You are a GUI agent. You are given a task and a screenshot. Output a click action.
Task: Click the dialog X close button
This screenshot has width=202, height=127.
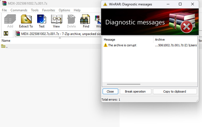click(193, 4)
